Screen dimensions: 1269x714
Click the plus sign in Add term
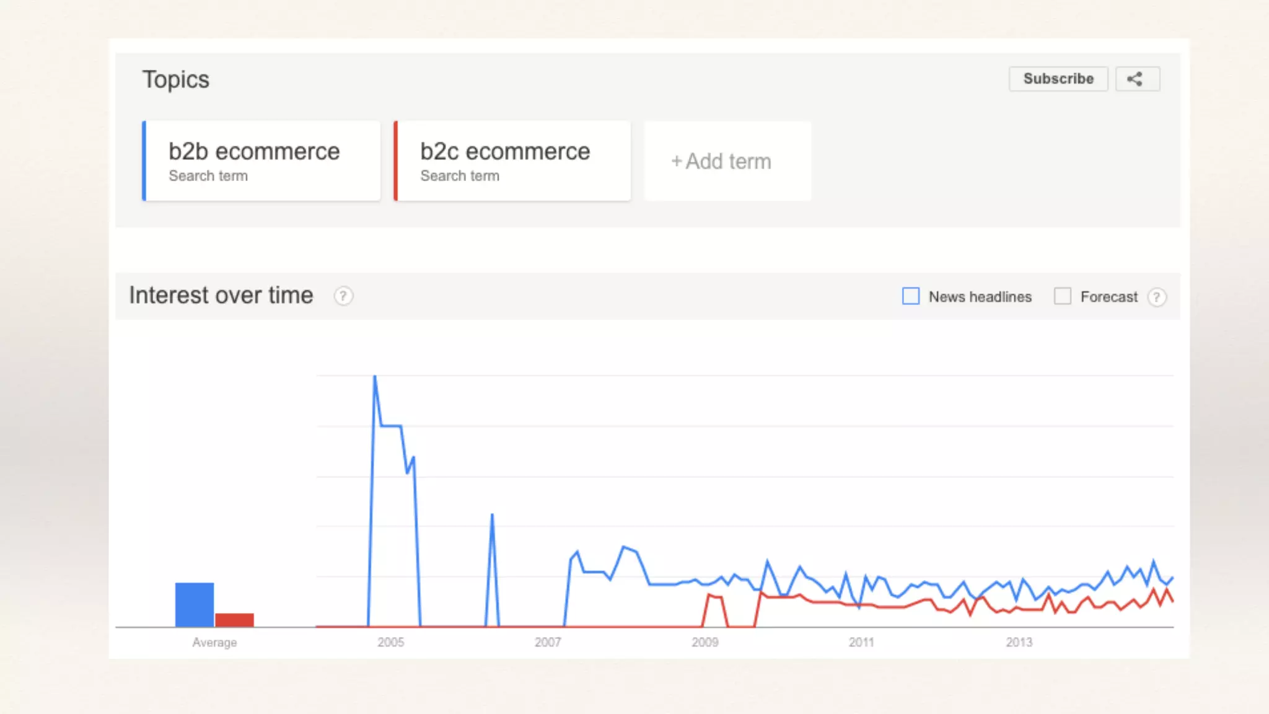tap(676, 162)
